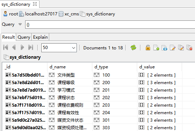Select d_type value 303

click(106, 127)
